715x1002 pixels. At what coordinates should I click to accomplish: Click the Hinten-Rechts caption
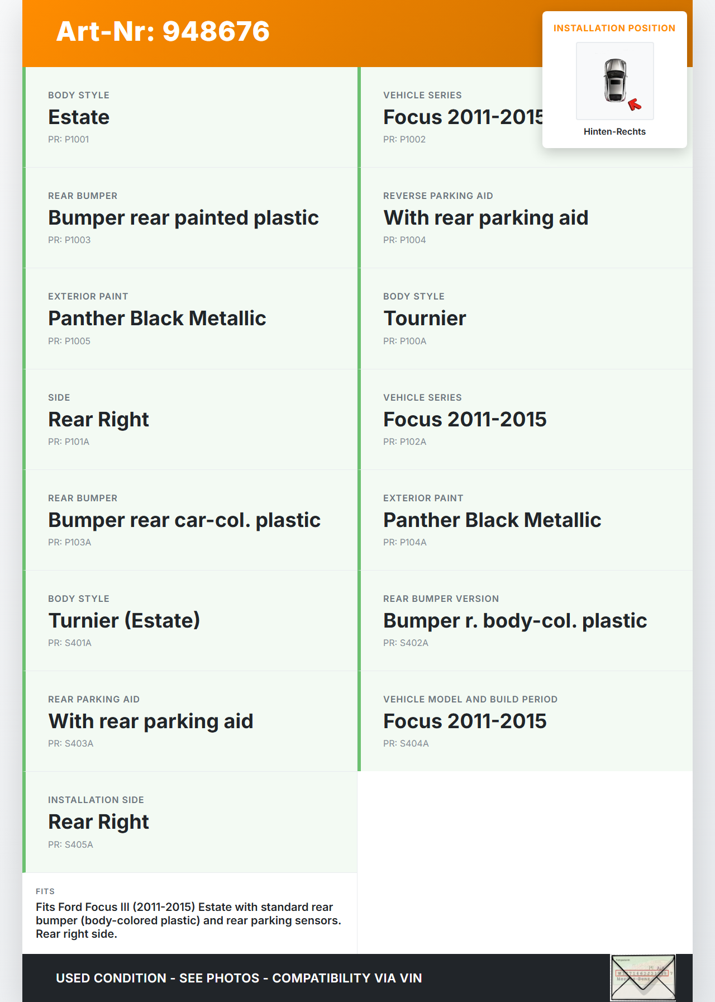[x=614, y=131]
